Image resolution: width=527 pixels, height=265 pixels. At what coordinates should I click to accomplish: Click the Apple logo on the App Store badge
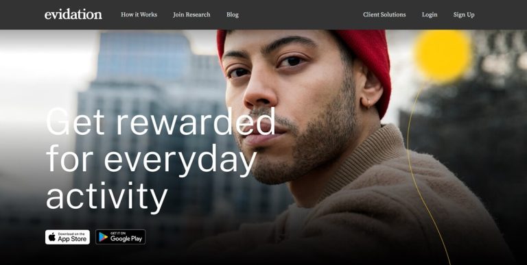(x=51, y=237)
